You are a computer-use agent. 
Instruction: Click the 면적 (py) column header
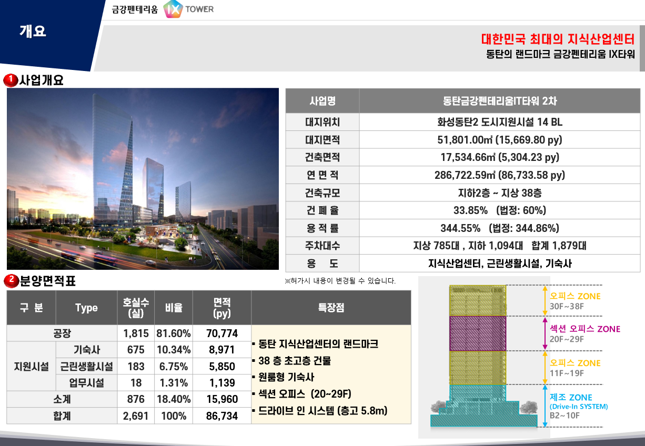point(222,308)
